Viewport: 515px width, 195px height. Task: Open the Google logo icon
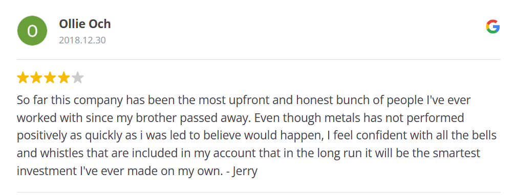(492, 27)
